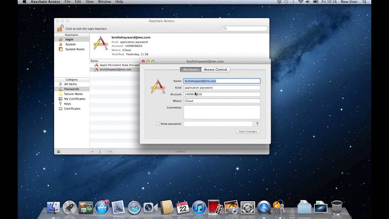Open FaceTime from the Dock
The height and width of the screenshot is (219, 389).
[150, 207]
